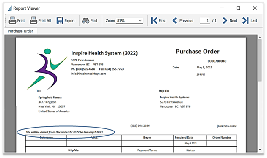This screenshot has height=158, width=267.
Task: Open the Zoom 81% dropdown
Action: coord(129,21)
